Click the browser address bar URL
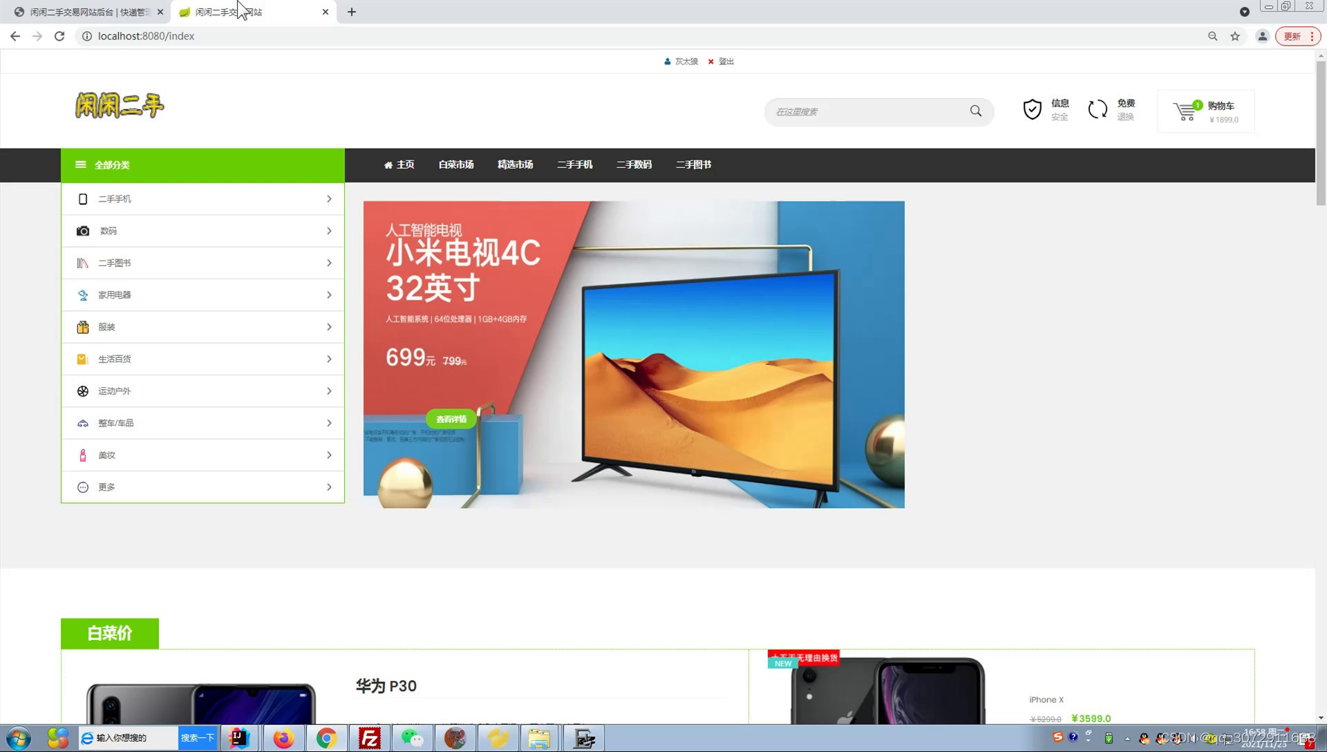The width and height of the screenshot is (1327, 752). [146, 36]
